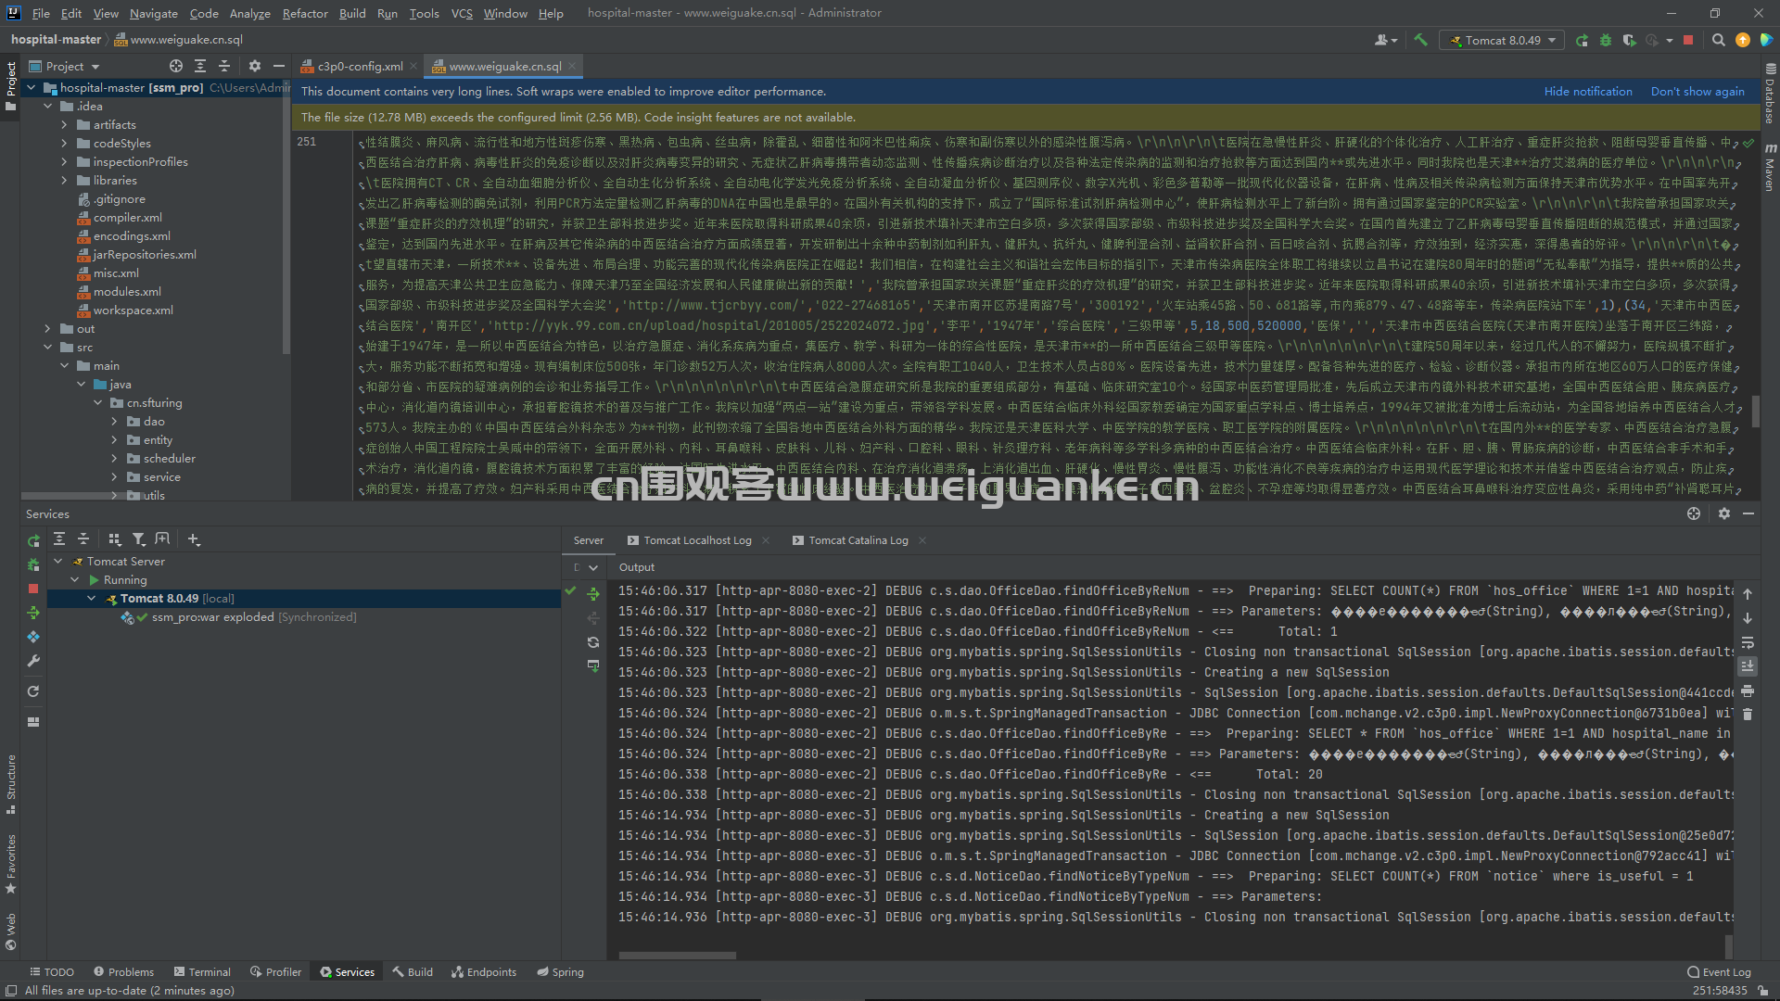1780x1001 pixels.
Task: Open the Profiler tool window button
Action: click(275, 972)
